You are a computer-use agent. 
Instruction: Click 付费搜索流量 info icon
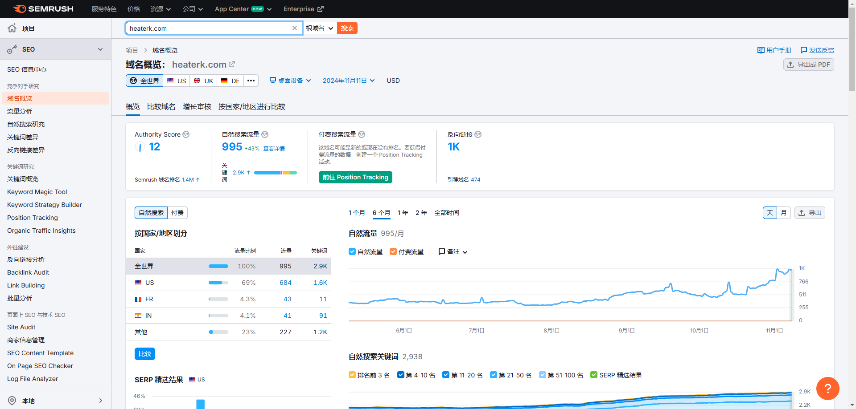(x=362, y=134)
